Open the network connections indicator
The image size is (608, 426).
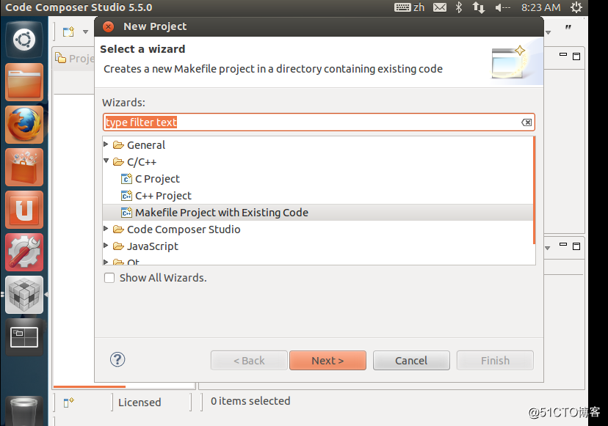[479, 7]
